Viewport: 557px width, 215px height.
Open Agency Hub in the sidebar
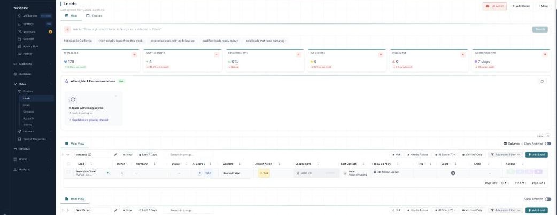click(34, 46)
